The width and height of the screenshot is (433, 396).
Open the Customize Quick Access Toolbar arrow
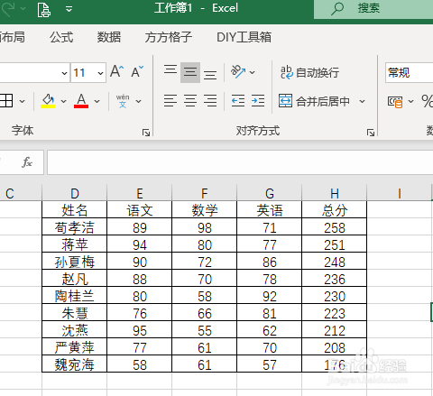[69, 9]
